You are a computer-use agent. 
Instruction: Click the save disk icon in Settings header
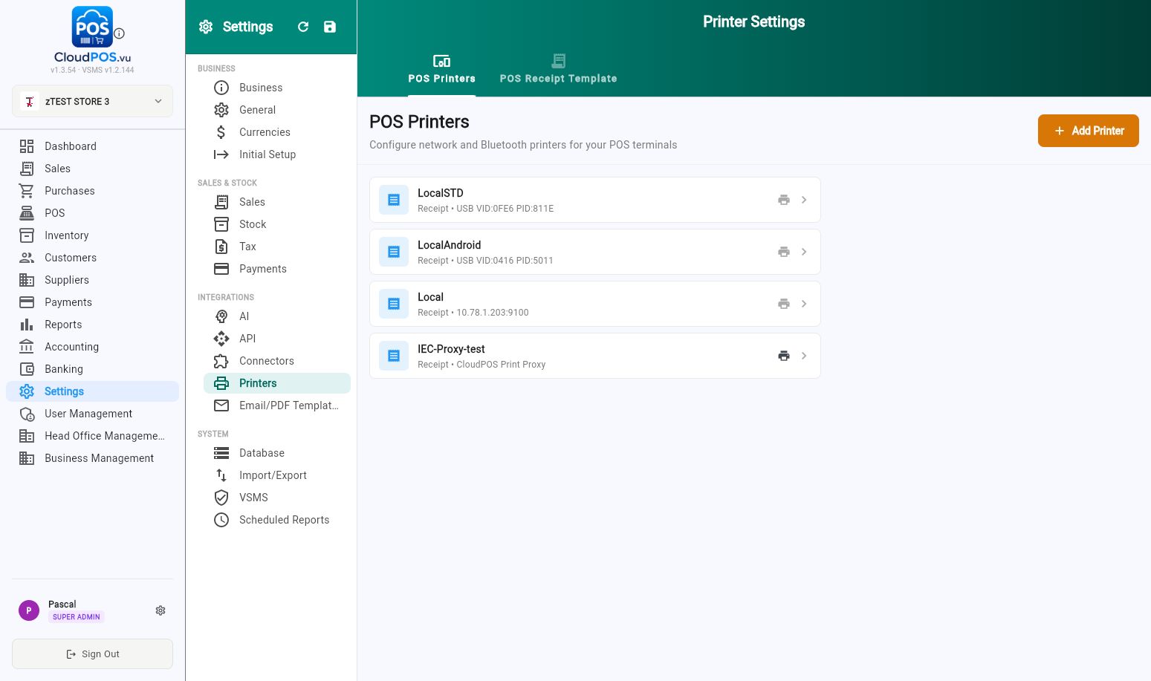pos(330,27)
